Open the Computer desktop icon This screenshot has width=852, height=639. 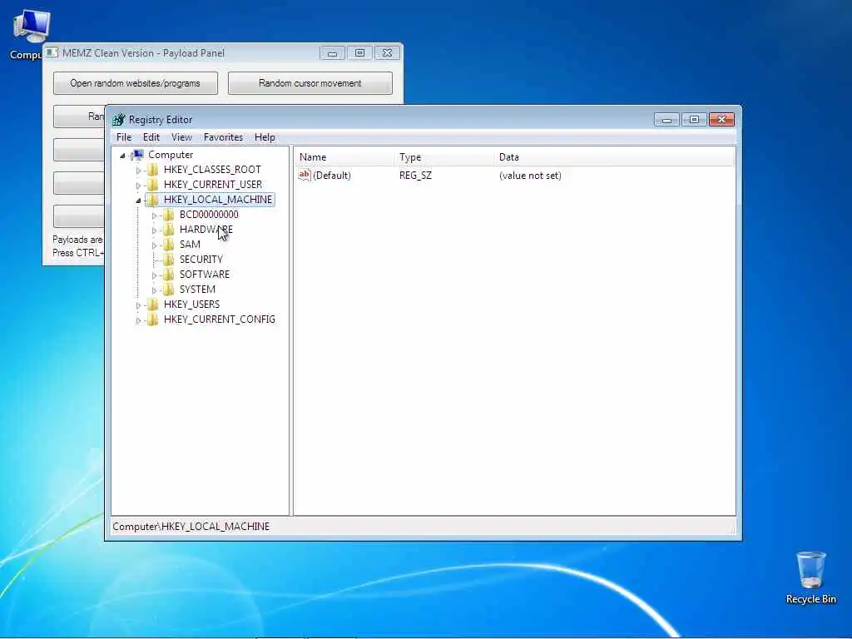point(31,33)
